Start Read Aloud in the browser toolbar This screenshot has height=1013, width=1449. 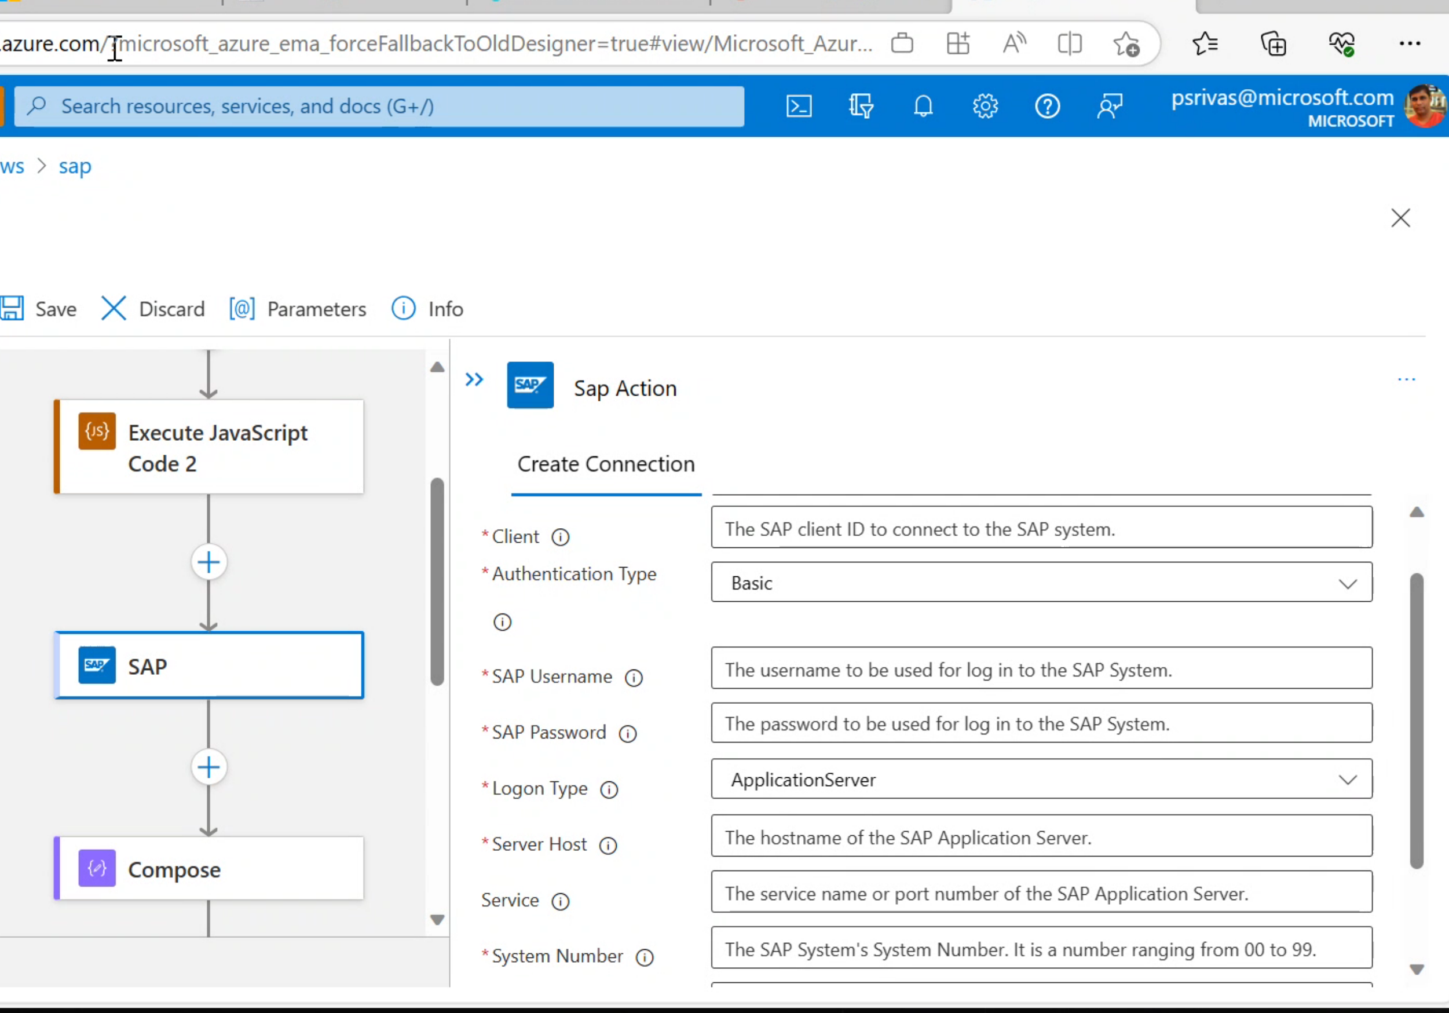(1013, 43)
